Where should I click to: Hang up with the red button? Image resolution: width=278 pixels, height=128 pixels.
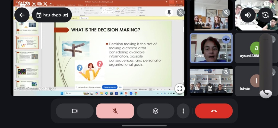(214, 111)
